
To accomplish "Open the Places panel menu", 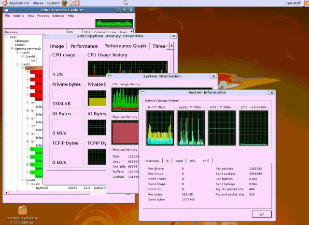I will (x=38, y=3).
